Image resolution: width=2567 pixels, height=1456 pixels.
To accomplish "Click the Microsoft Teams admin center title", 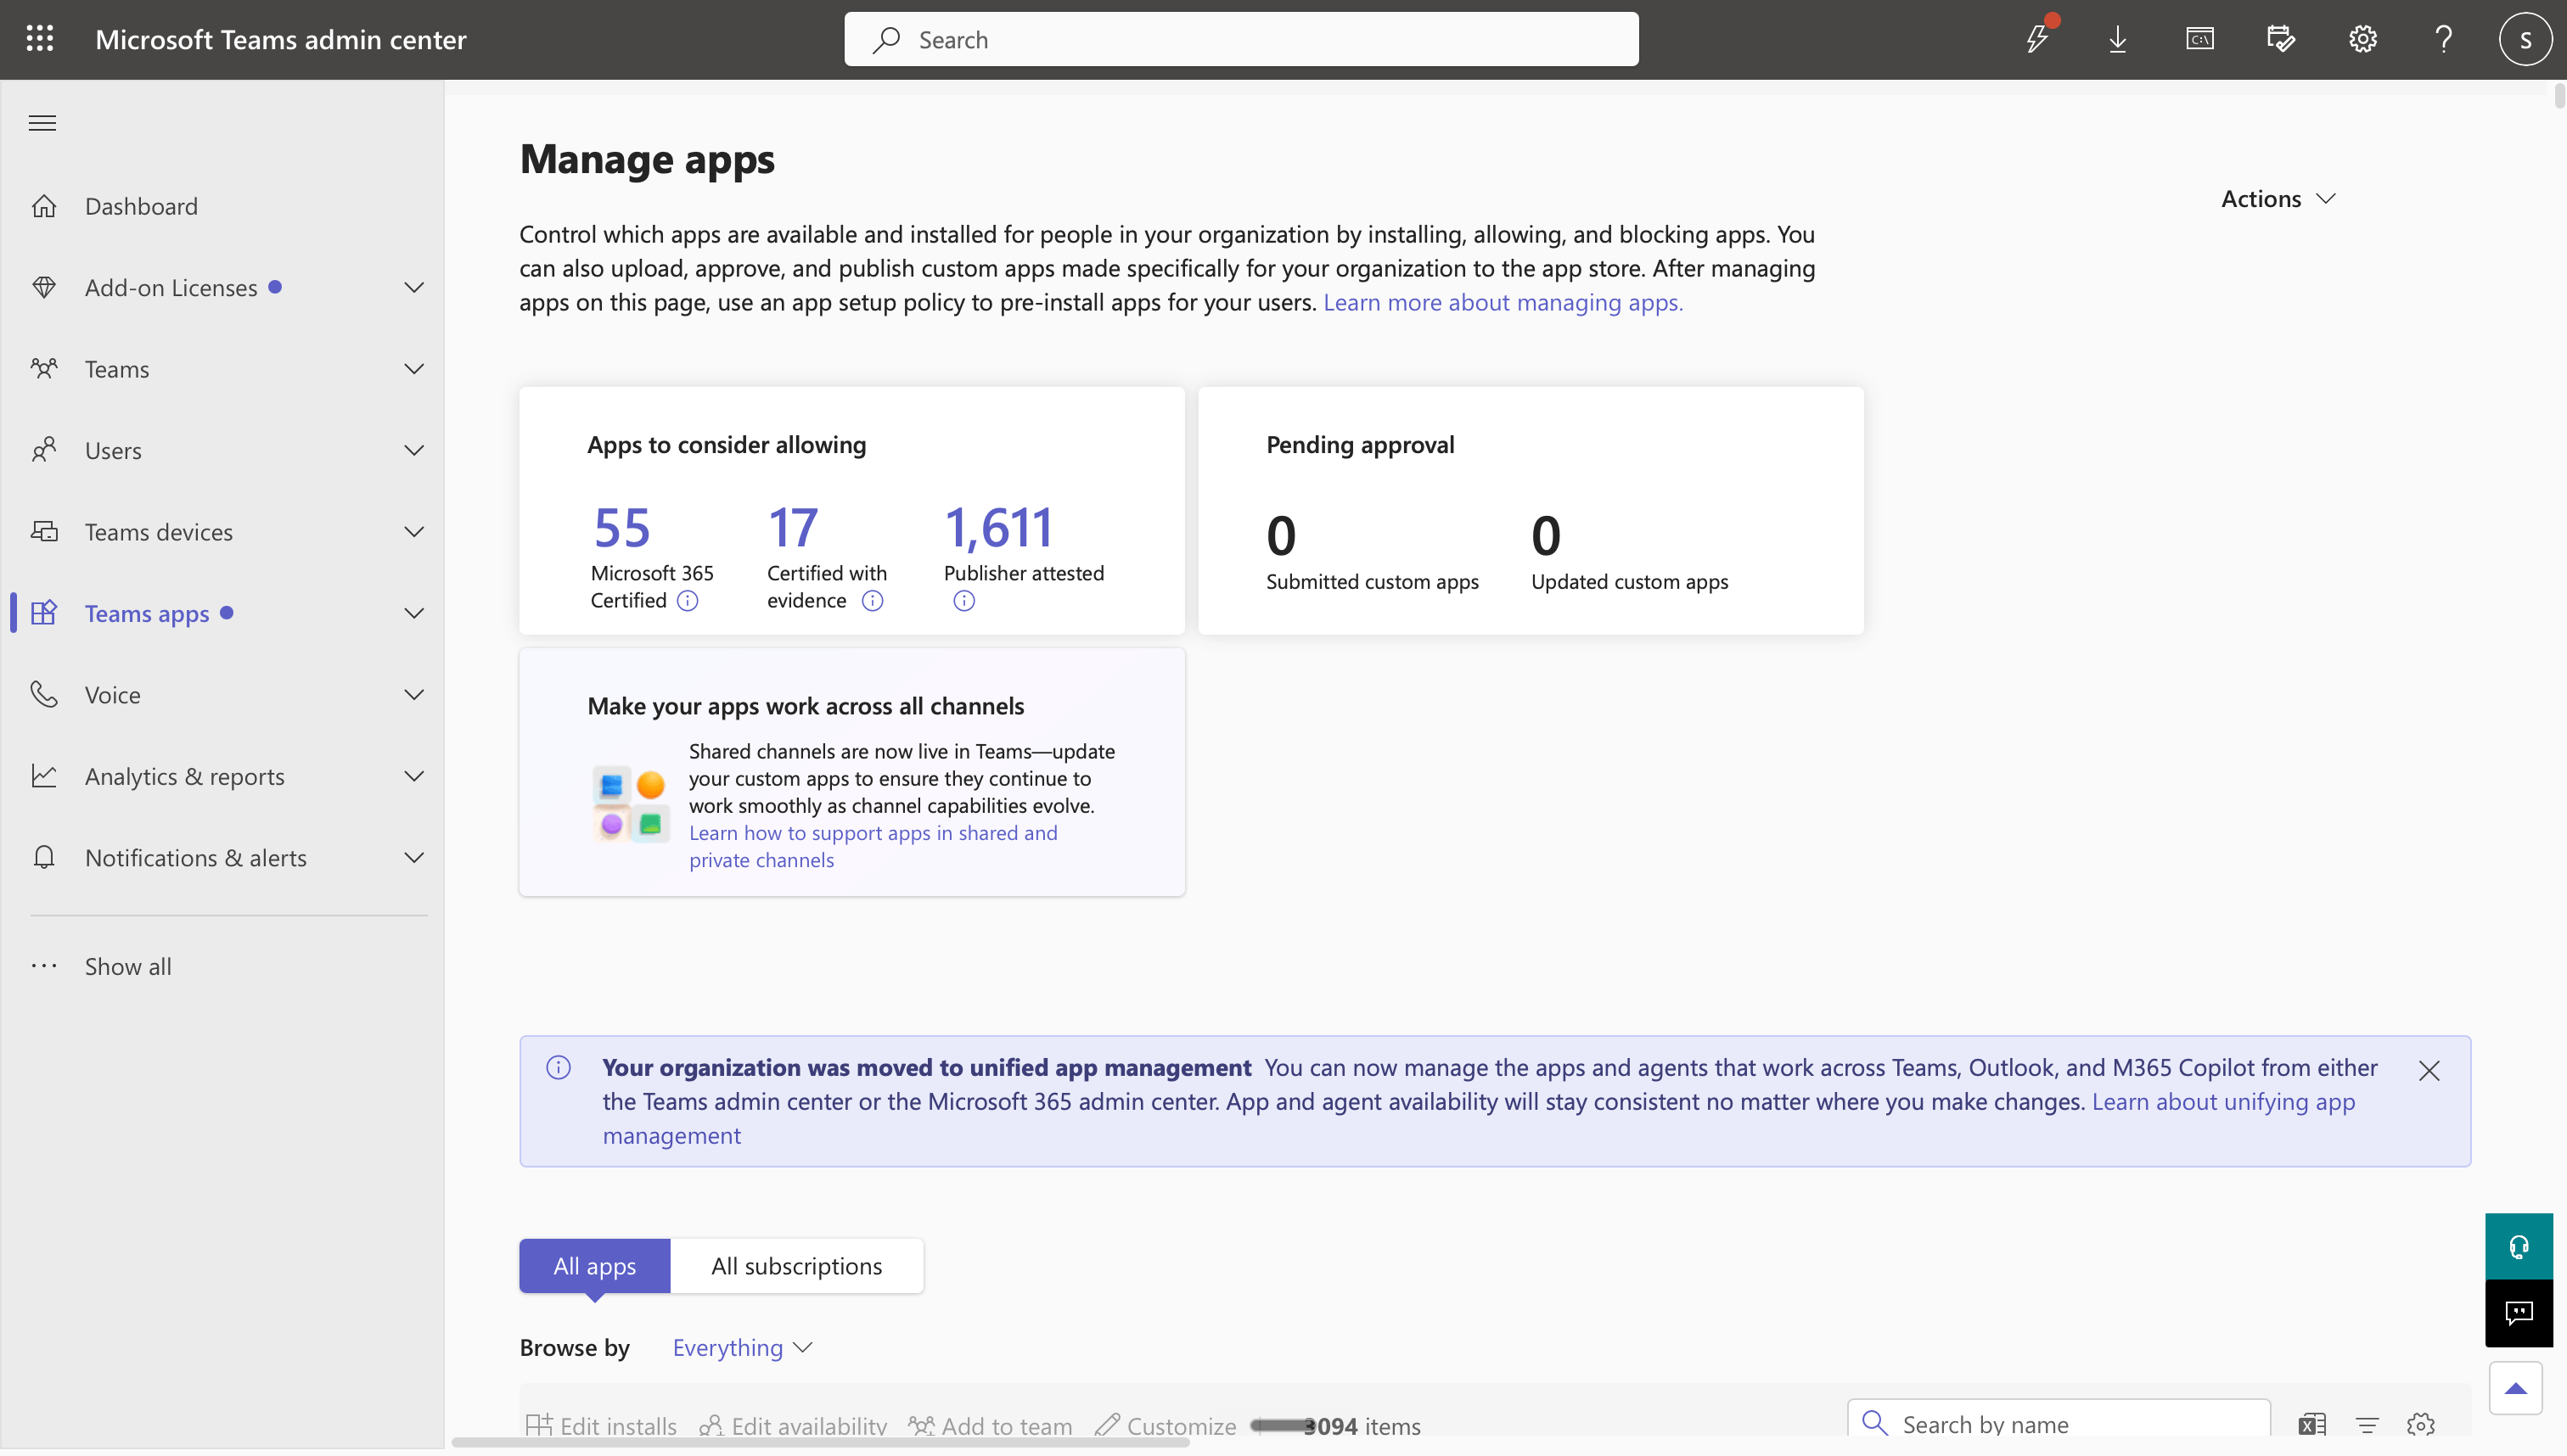I will click(280, 39).
